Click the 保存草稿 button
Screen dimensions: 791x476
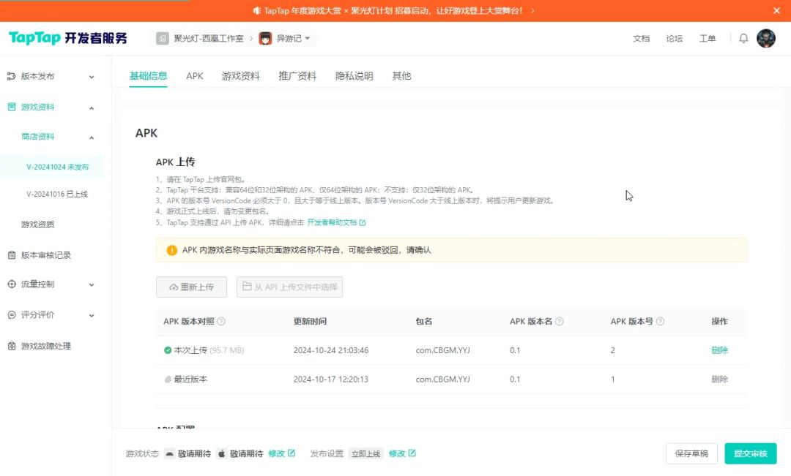pos(691,453)
